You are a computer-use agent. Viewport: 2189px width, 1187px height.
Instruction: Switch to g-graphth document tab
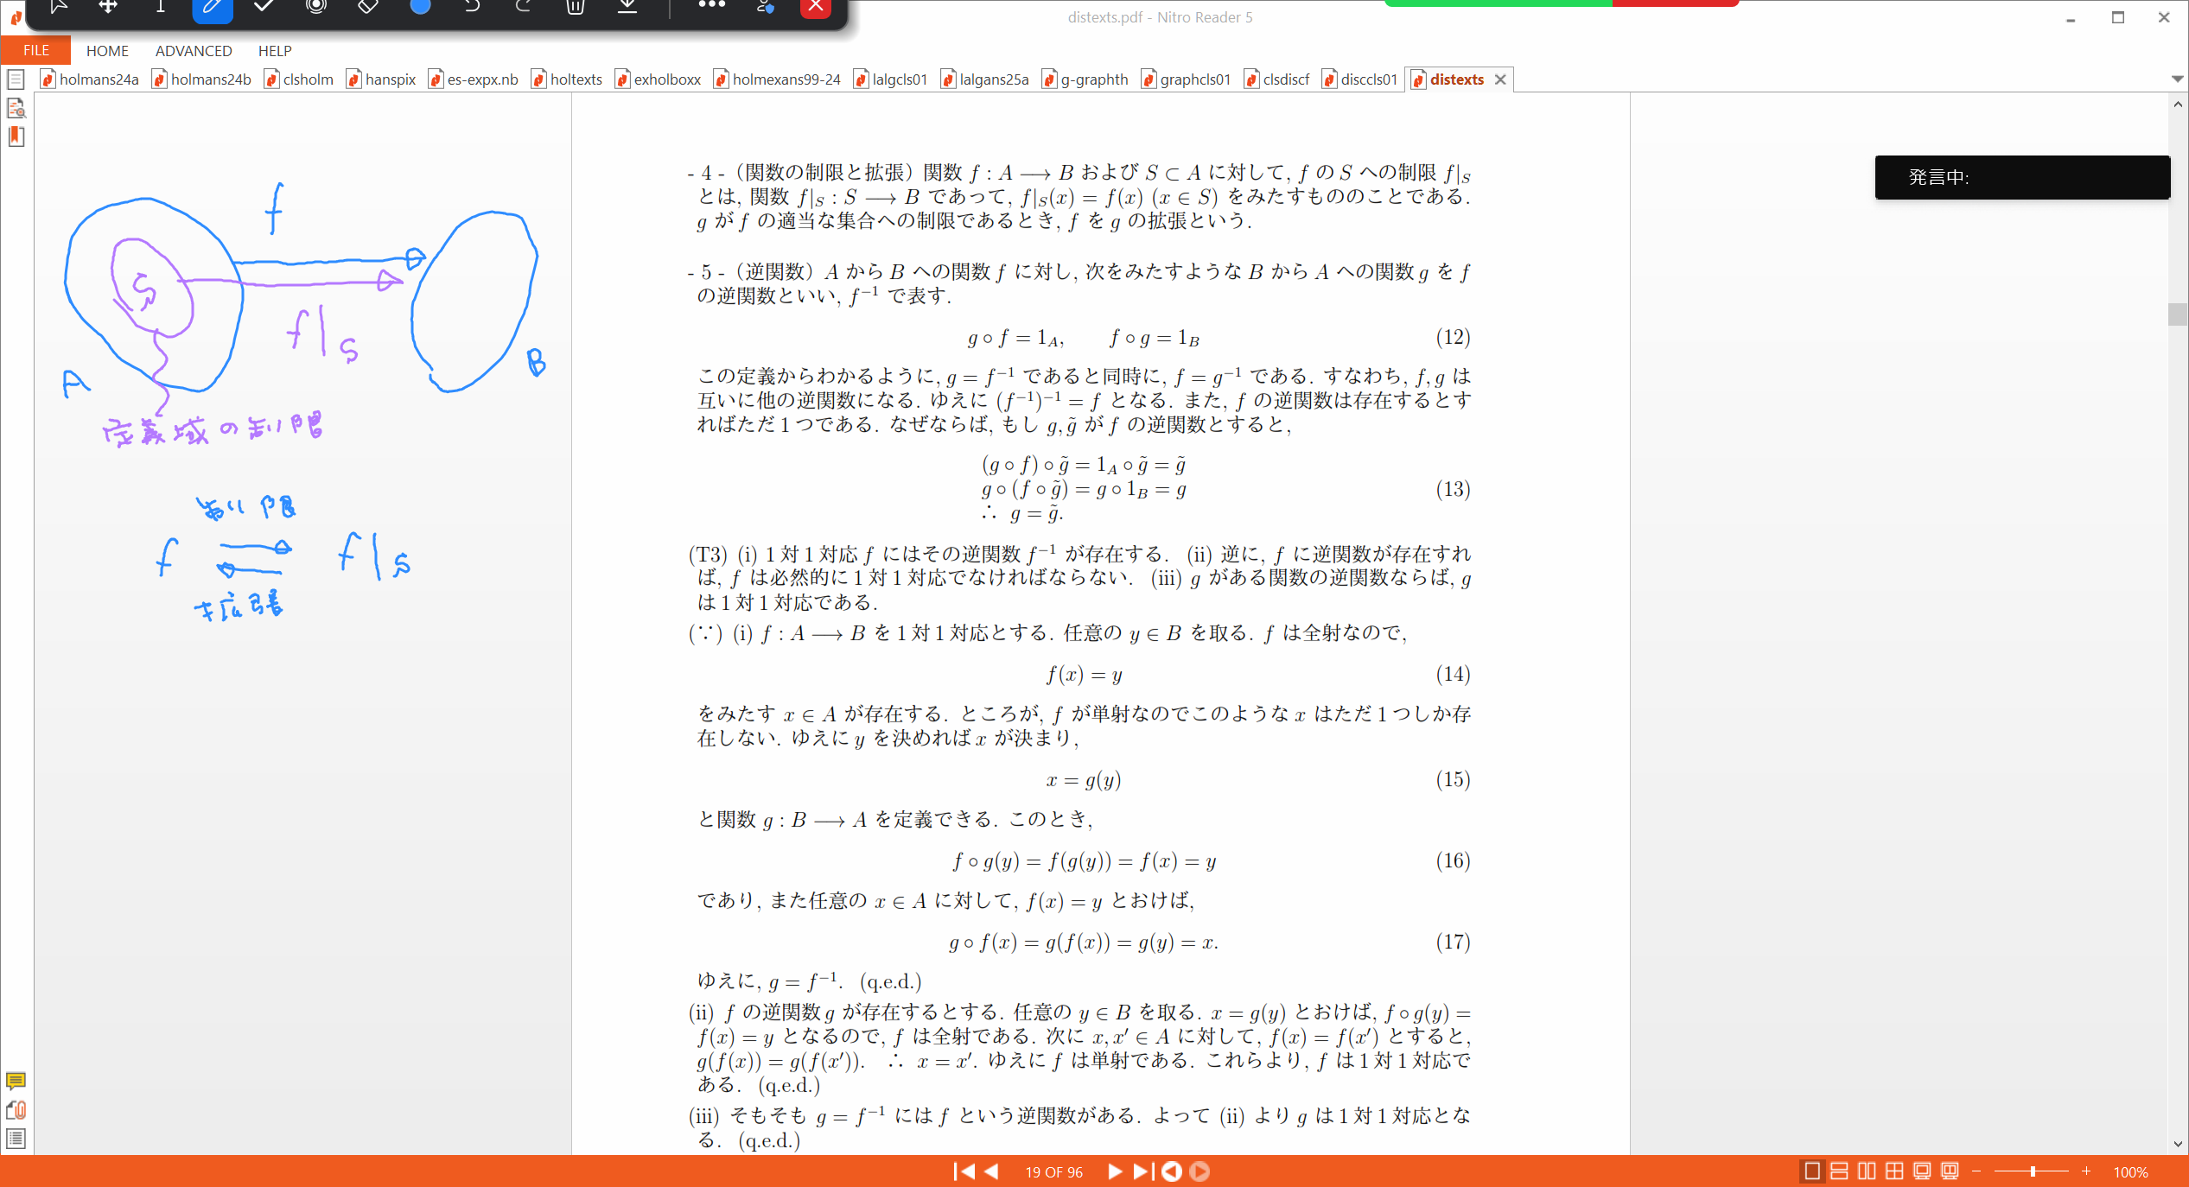tap(1085, 79)
